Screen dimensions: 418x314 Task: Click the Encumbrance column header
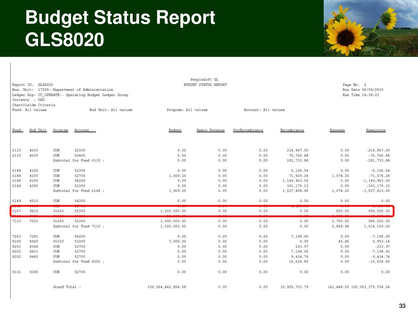(x=292, y=130)
